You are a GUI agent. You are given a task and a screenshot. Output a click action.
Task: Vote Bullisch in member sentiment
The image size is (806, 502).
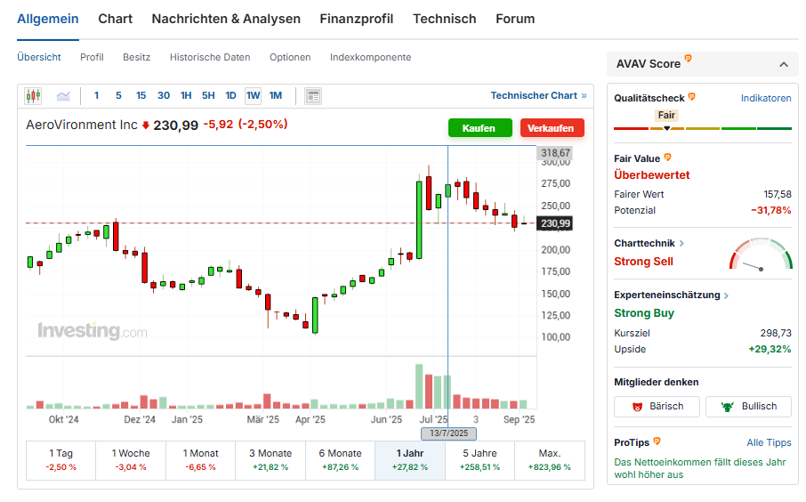pos(748,407)
